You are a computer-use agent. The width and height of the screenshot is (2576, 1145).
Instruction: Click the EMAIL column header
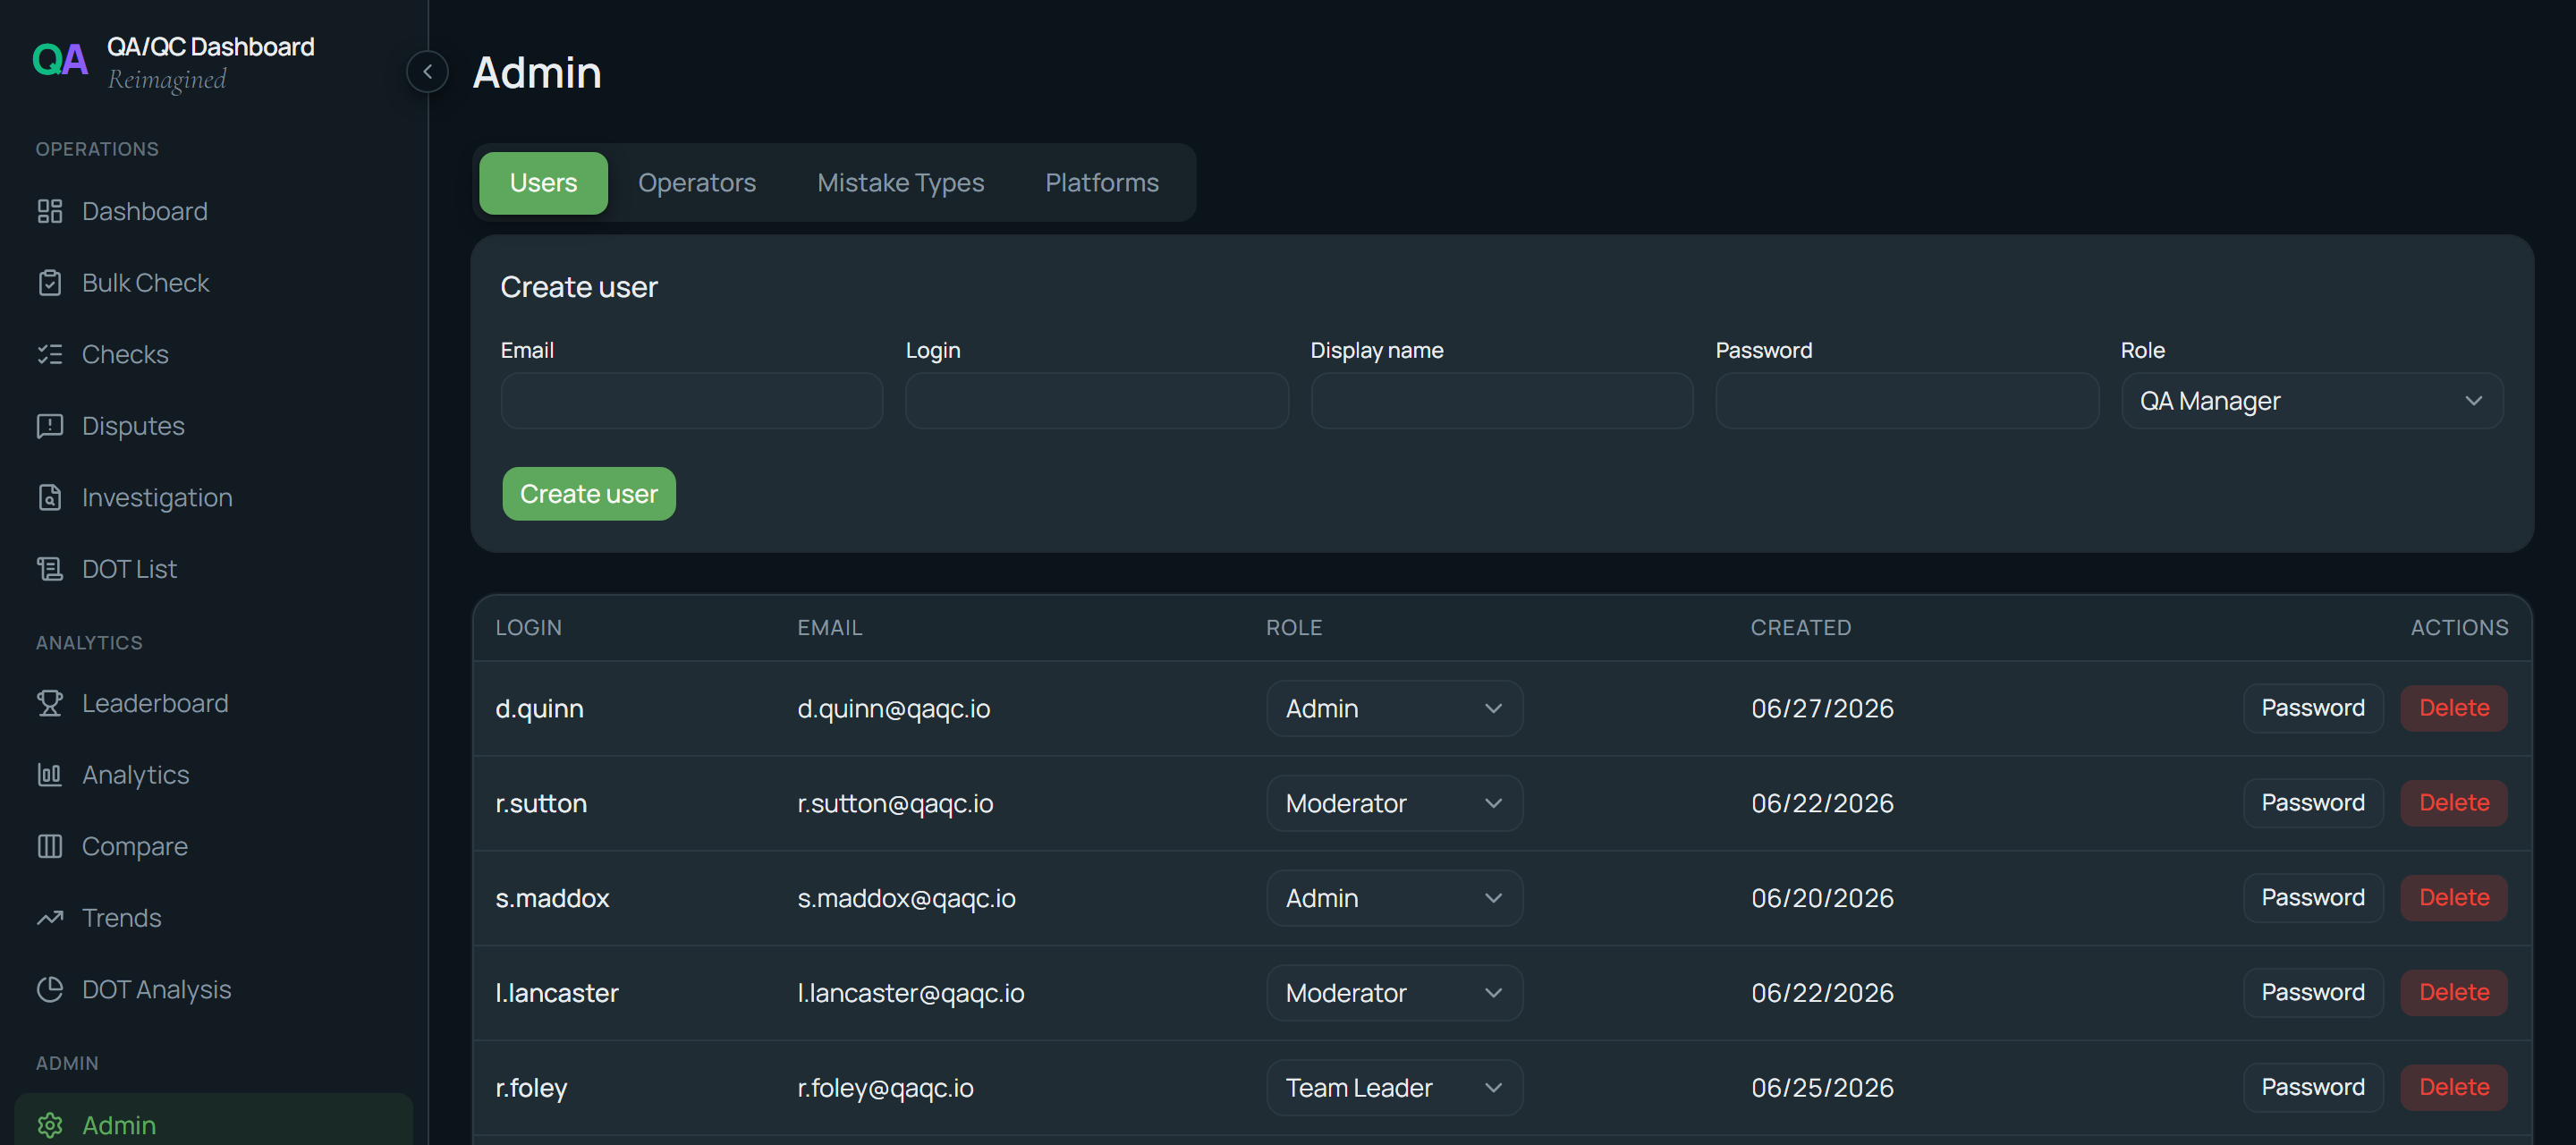point(829,628)
